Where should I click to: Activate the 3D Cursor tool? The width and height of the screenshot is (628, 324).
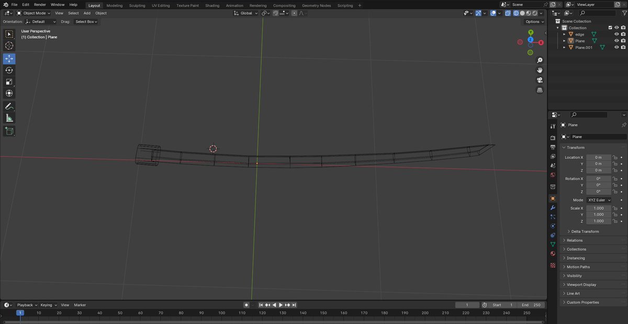(x=9, y=46)
